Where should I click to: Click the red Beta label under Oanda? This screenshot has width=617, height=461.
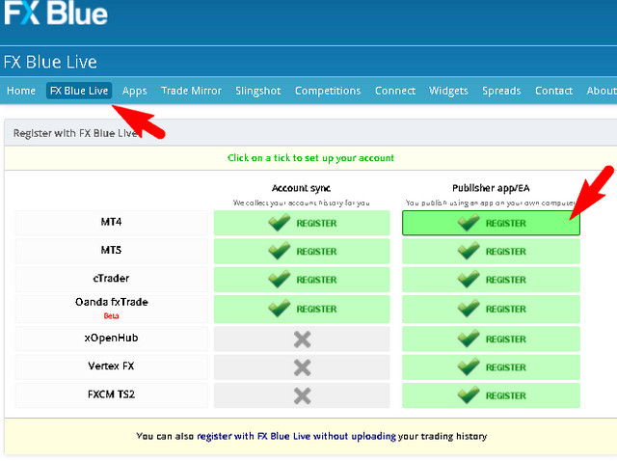(112, 316)
